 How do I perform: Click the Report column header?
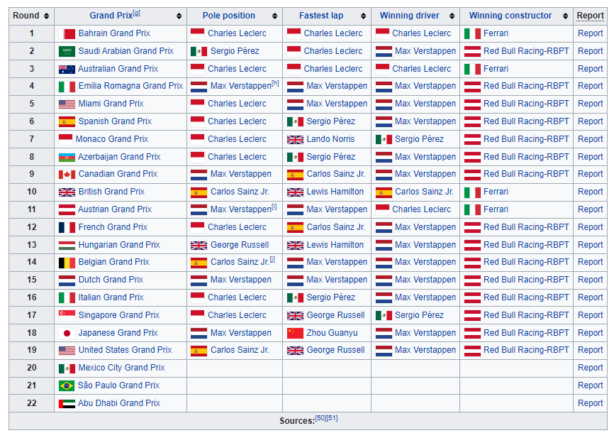point(590,16)
